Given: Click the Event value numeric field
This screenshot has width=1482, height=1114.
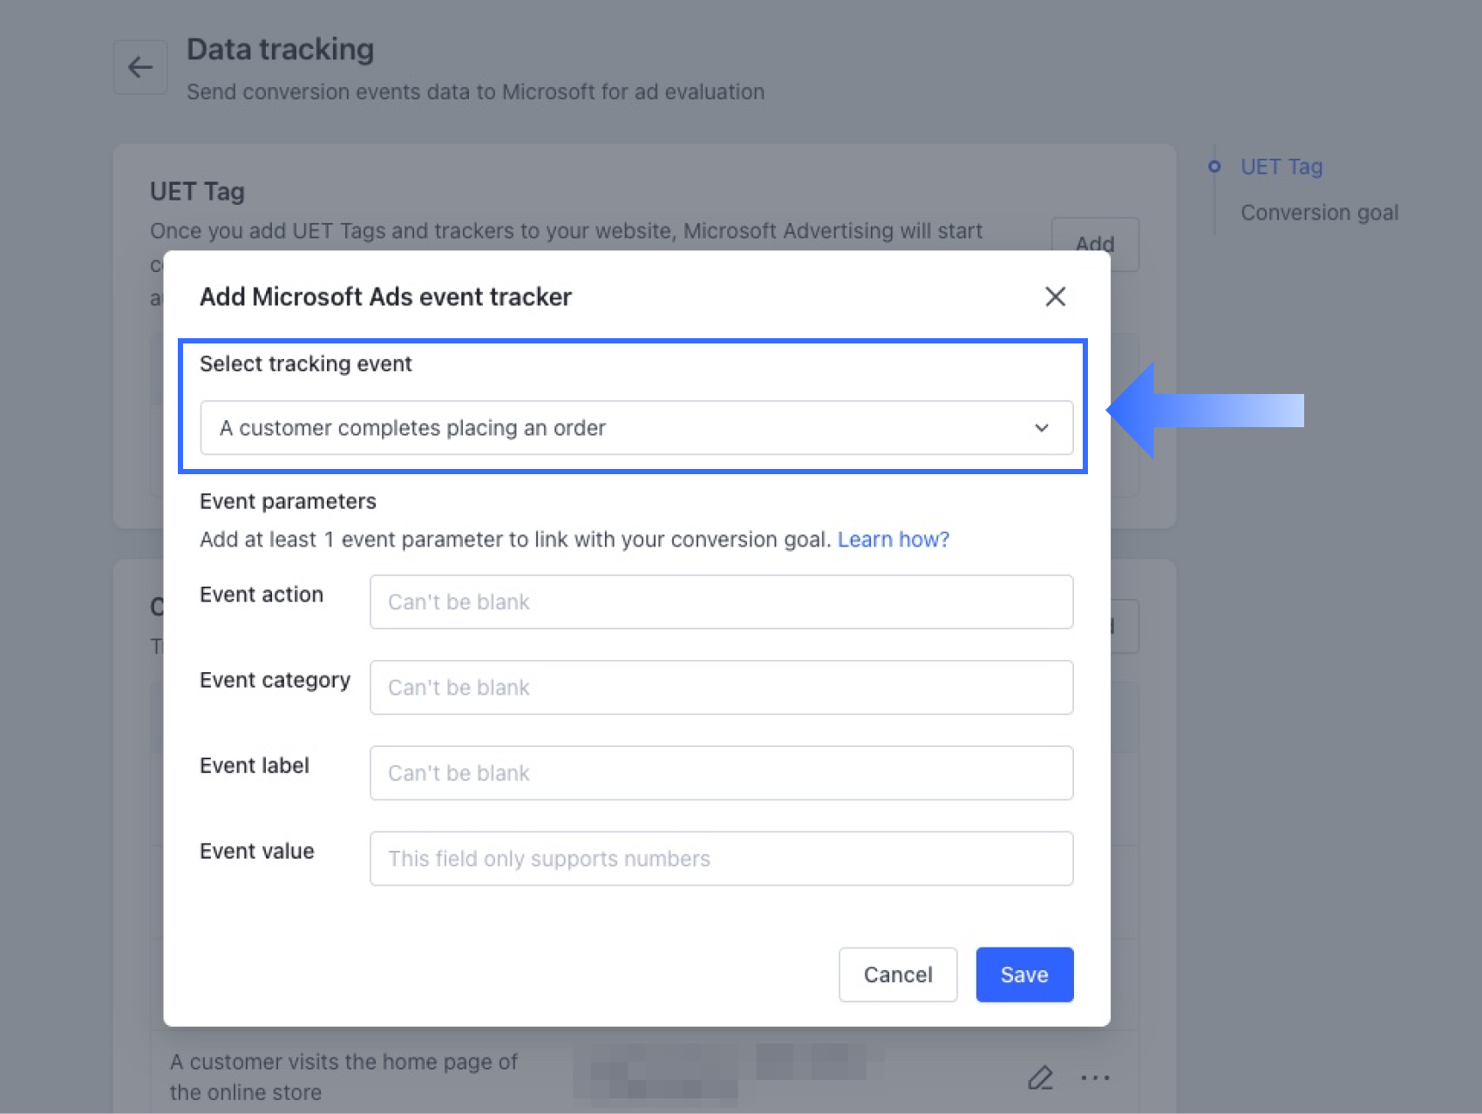Looking at the screenshot, I should click(x=721, y=859).
